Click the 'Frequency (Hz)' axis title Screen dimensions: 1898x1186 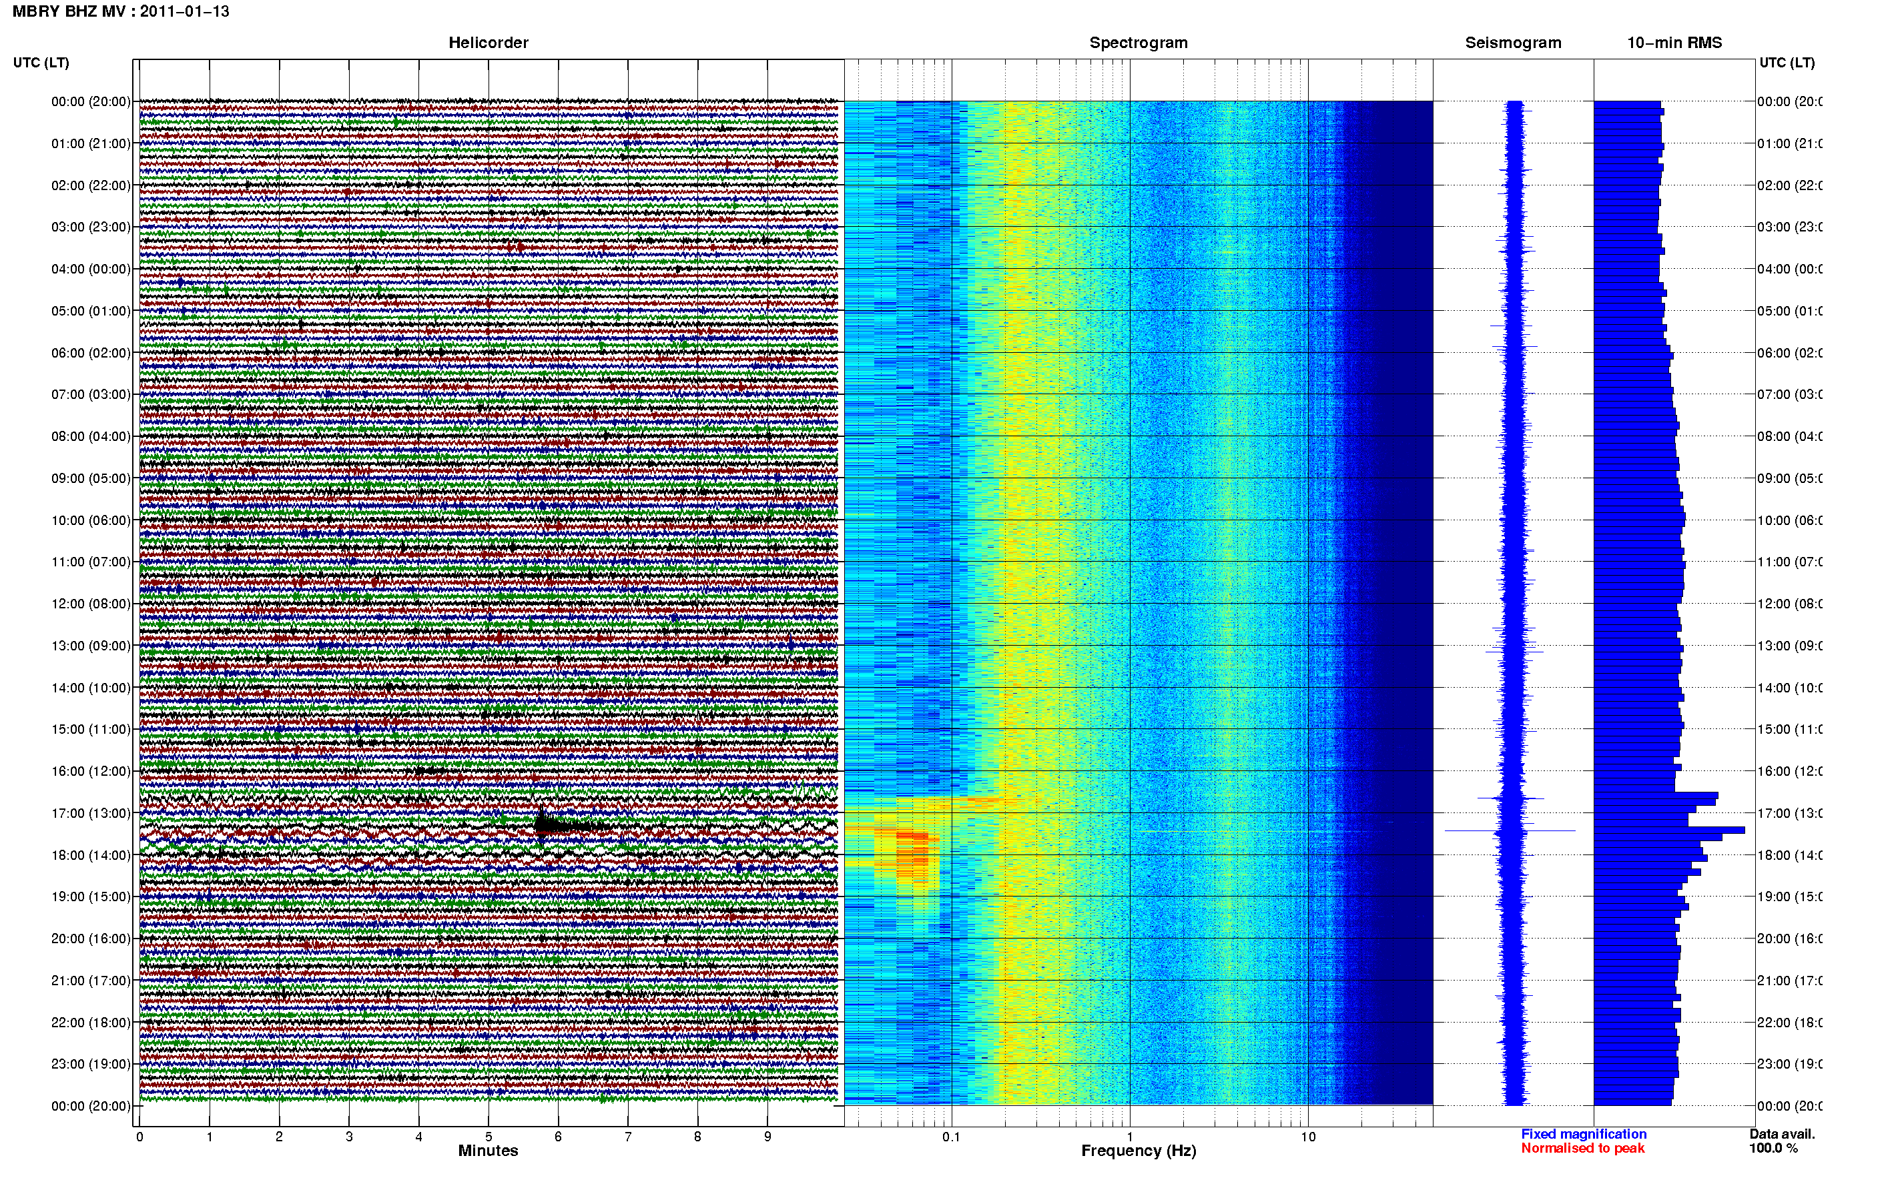coord(1139,1151)
